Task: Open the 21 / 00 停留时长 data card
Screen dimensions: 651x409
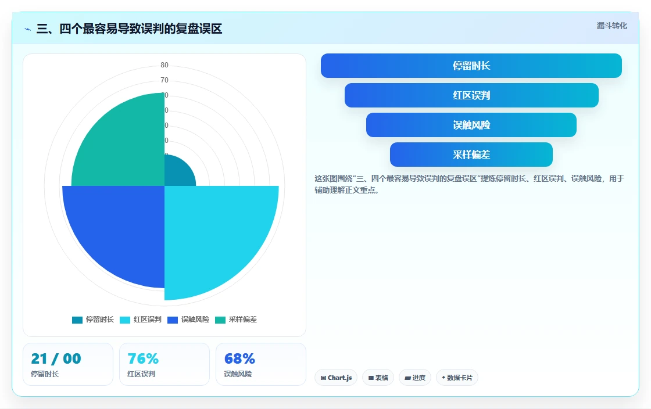Action: (68, 364)
